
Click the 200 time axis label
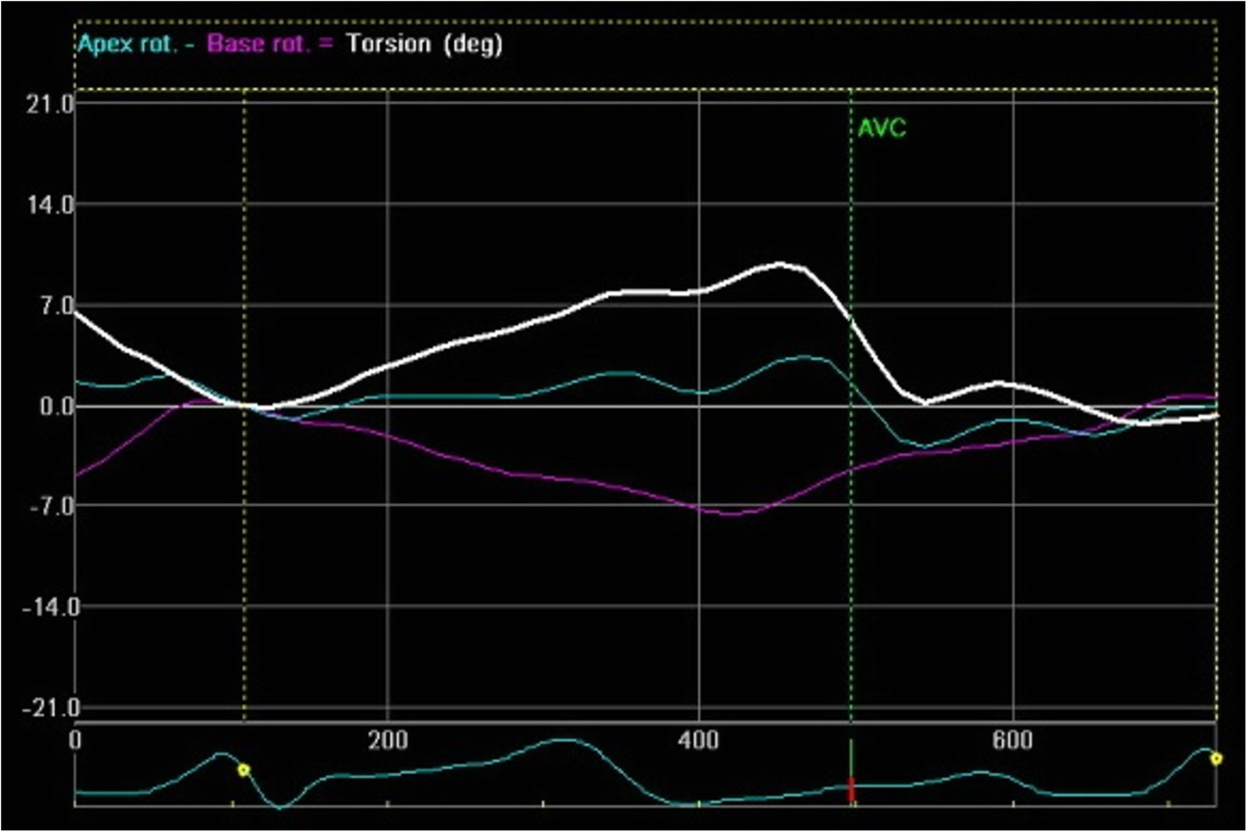[x=388, y=741]
